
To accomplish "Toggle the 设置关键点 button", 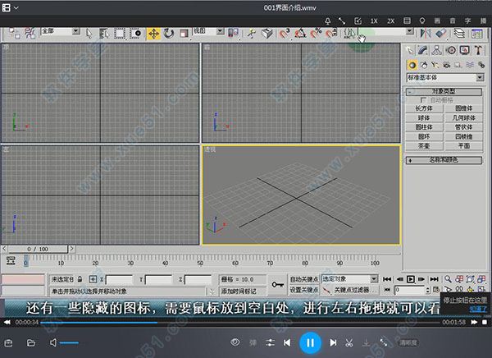I will click(x=303, y=290).
